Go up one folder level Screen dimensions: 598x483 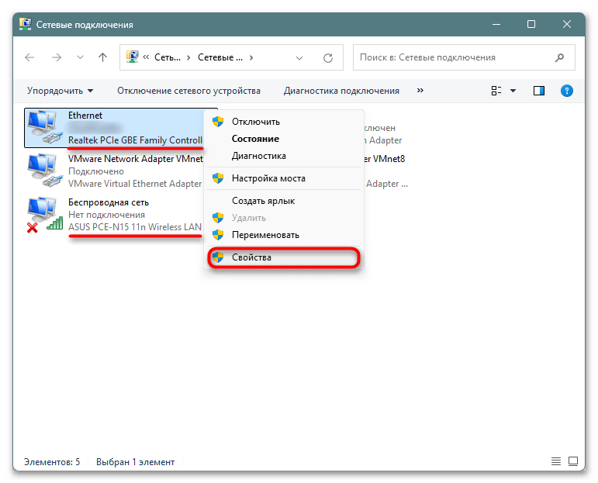[102, 57]
